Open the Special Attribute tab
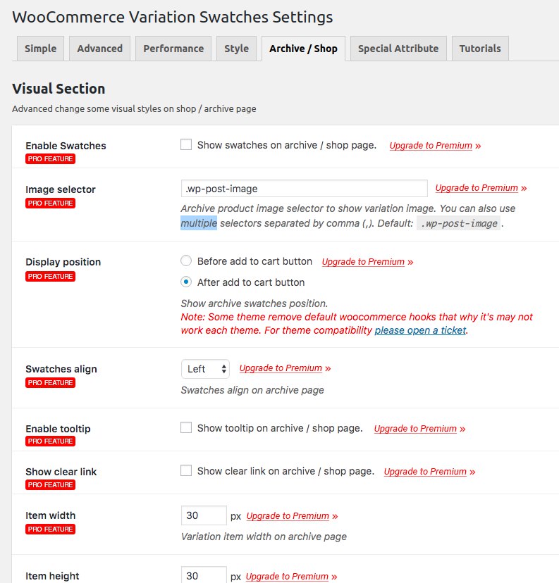This screenshot has width=559, height=583. tap(398, 49)
